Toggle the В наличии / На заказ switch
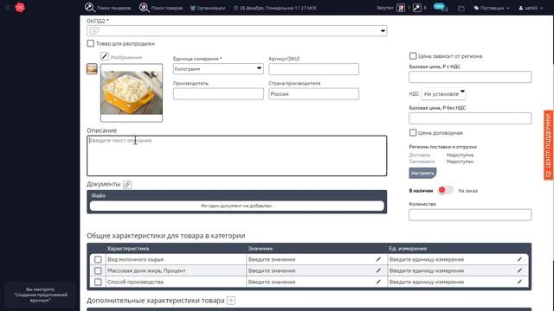 [445, 190]
